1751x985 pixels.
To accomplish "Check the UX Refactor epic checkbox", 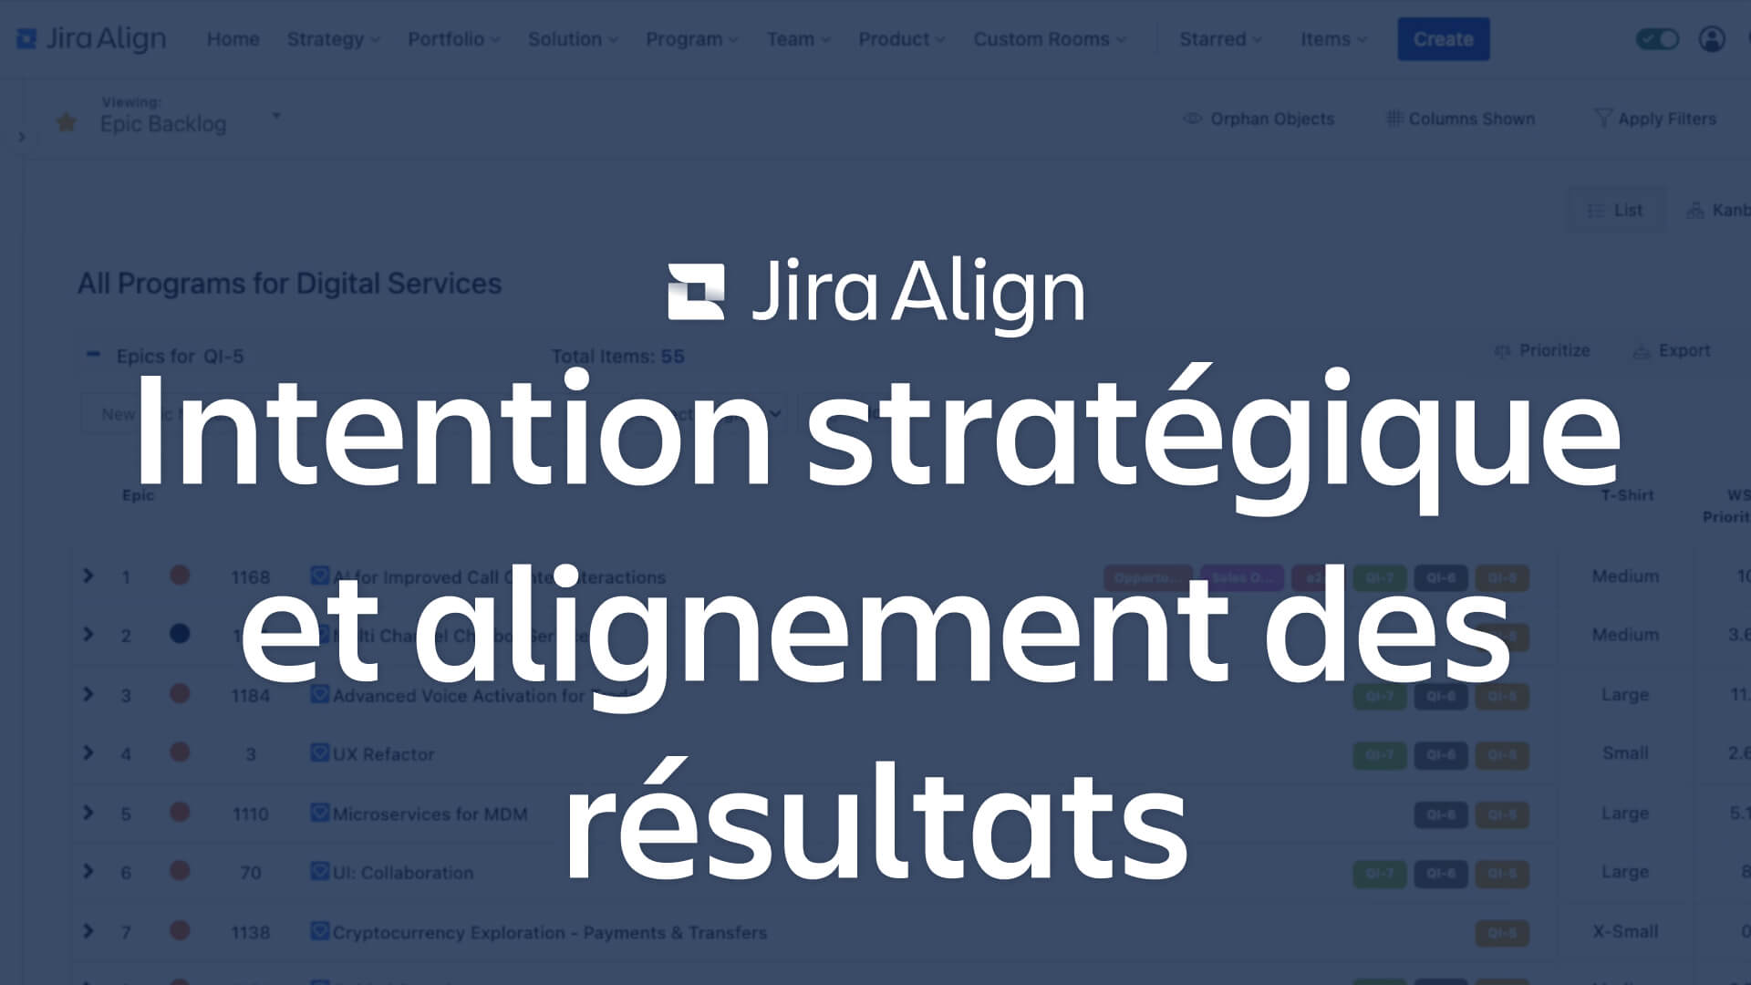I will click(x=315, y=754).
